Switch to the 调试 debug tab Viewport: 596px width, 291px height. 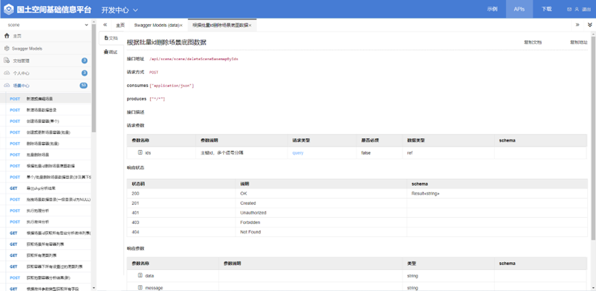click(x=110, y=52)
